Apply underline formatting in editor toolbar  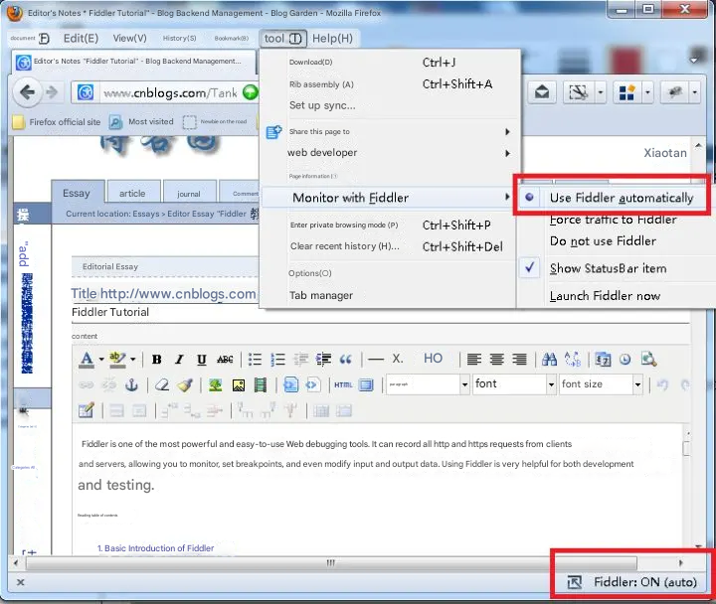201,360
